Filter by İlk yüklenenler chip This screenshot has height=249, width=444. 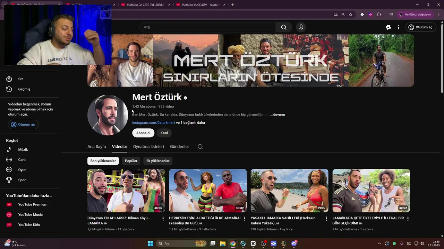(158, 161)
